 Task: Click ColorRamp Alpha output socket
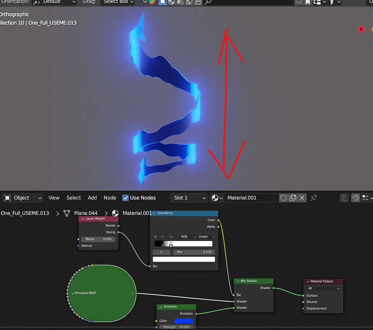point(218,227)
